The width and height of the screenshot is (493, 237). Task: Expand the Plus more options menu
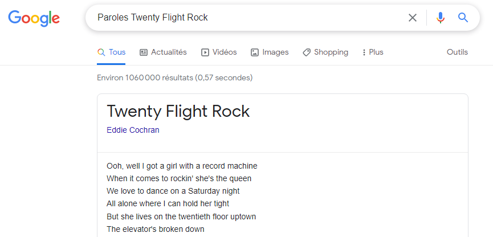click(x=373, y=52)
